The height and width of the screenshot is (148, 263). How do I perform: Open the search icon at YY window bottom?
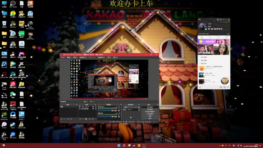tap(228, 87)
